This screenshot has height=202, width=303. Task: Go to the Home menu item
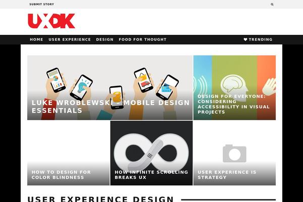click(36, 39)
